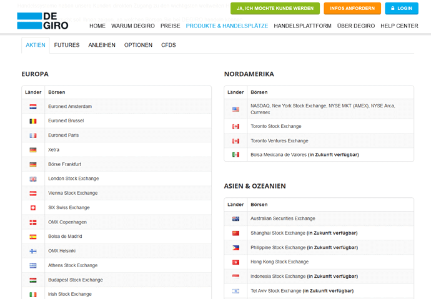
Task: Click the Israel flag beside Tel Aviv Exchange
Action: [235, 291]
